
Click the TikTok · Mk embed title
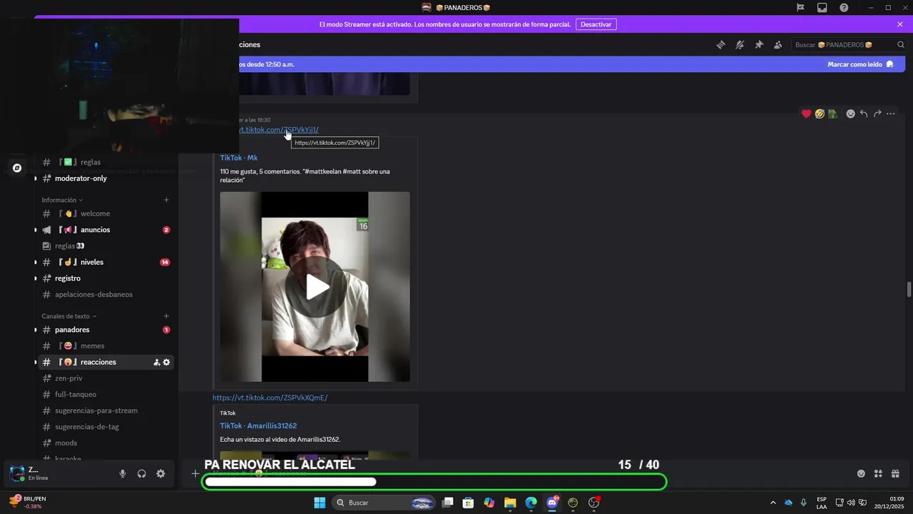[x=239, y=158]
